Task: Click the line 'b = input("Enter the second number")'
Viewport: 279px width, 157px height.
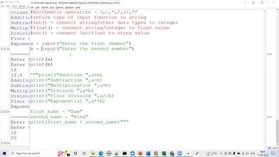Action: pyautogui.click(x=82, y=49)
